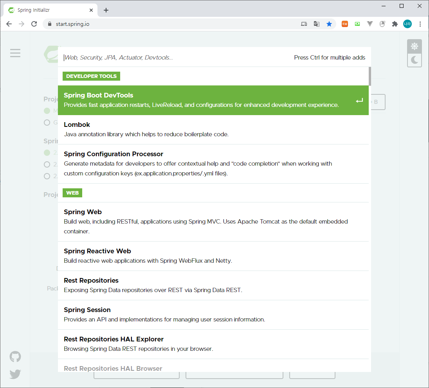Open the Chrome profile avatar
Screen dimensions: 429x388
pyautogui.click(x=407, y=24)
